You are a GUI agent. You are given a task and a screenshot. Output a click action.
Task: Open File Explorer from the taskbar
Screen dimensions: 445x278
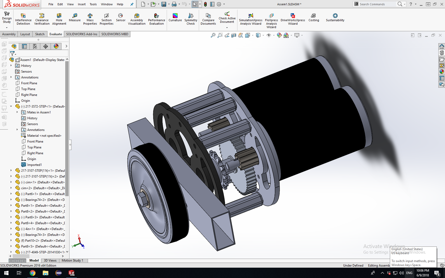[x=46, y=273]
